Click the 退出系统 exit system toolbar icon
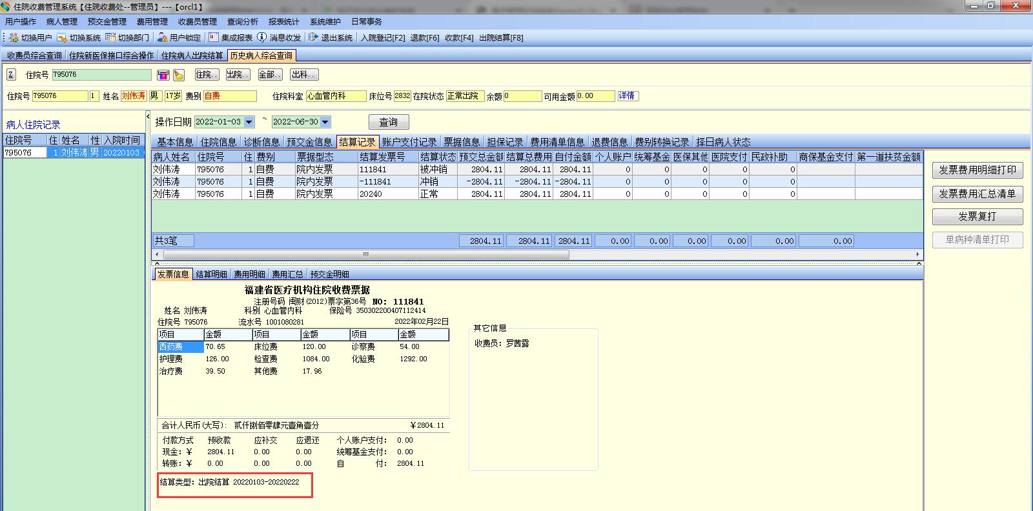Screen dimensions: 1033x511 [314, 37]
